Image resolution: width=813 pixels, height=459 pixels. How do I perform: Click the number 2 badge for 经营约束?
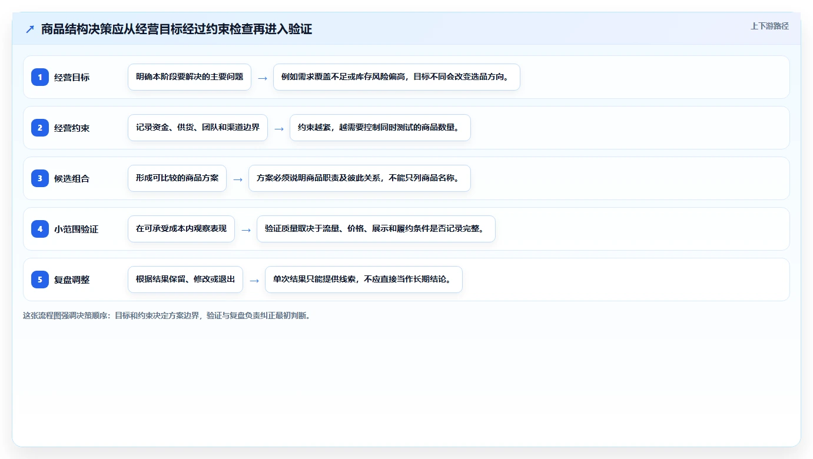pos(40,128)
